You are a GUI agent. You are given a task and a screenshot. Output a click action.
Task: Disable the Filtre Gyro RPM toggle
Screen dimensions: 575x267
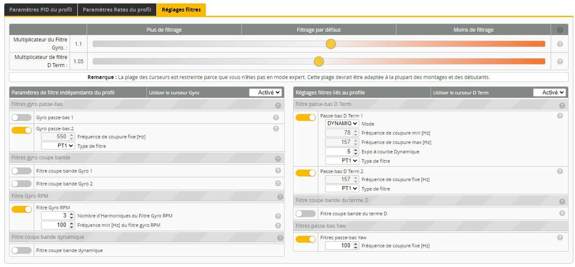21,209
